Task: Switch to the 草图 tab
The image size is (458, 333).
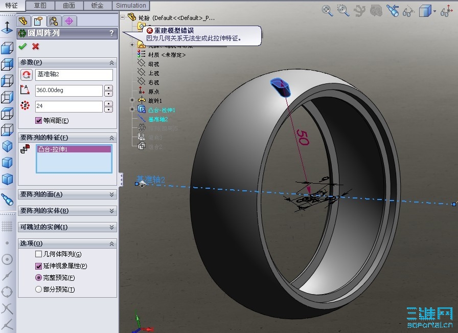Action: click(x=40, y=6)
